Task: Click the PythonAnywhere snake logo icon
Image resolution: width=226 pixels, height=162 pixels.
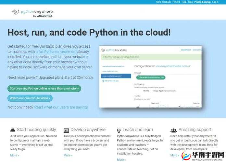Action: point(16,12)
